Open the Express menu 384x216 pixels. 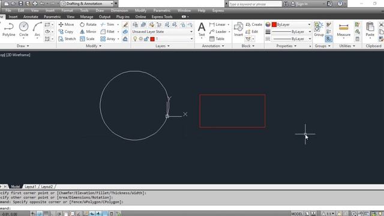pos(218,11)
